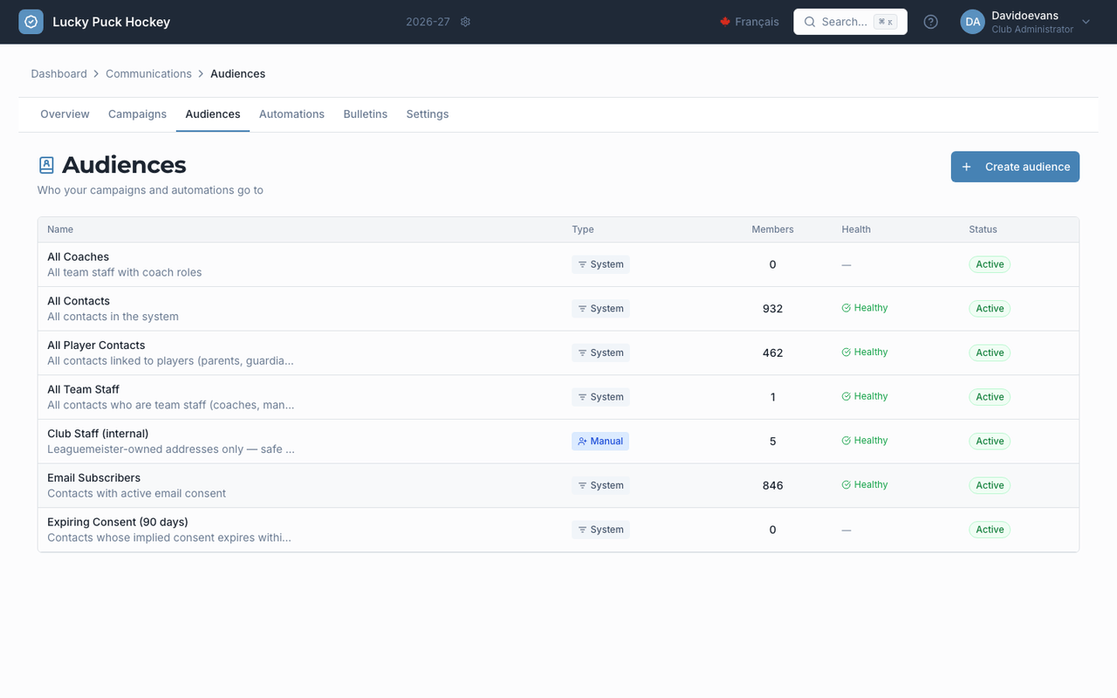This screenshot has height=698, width=1117.
Task: Click the healthy check icon in Email Subscribers row
Action: tap(846, 485)
